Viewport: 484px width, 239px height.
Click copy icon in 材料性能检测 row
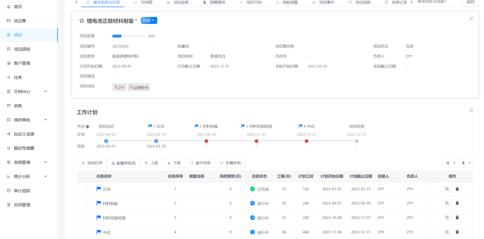[446, 217]
